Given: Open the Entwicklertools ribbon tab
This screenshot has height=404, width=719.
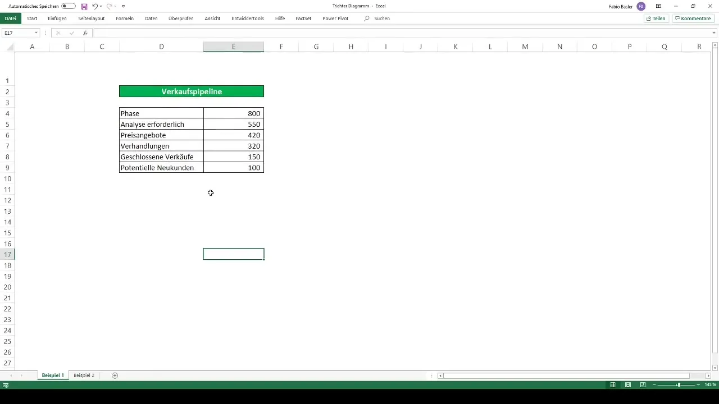Looking at the screenshot, I should (248, 19).
